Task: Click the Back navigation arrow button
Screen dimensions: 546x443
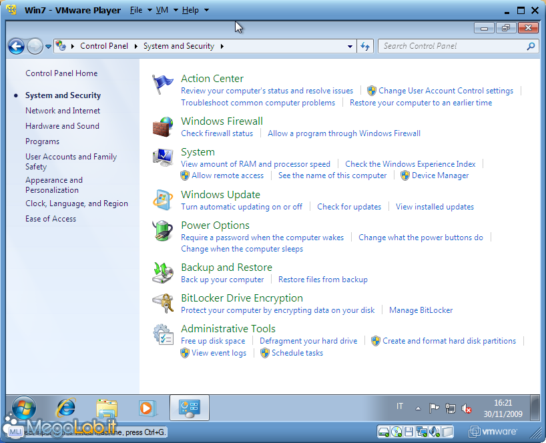Action: click(x=17, y=46)
